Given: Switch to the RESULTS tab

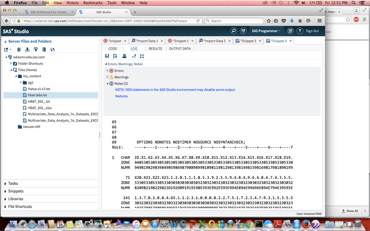Looking at the screenshot, I should (x=155, y=48).
